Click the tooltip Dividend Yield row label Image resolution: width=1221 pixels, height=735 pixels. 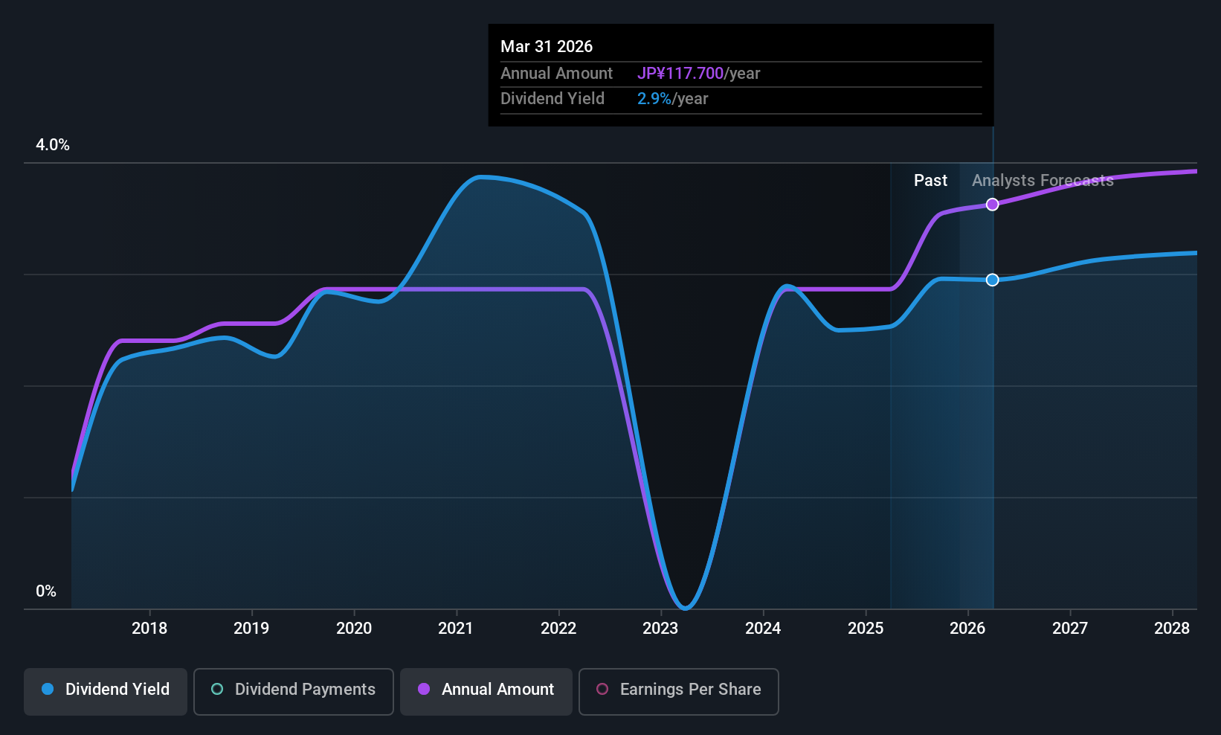[552, 99]
